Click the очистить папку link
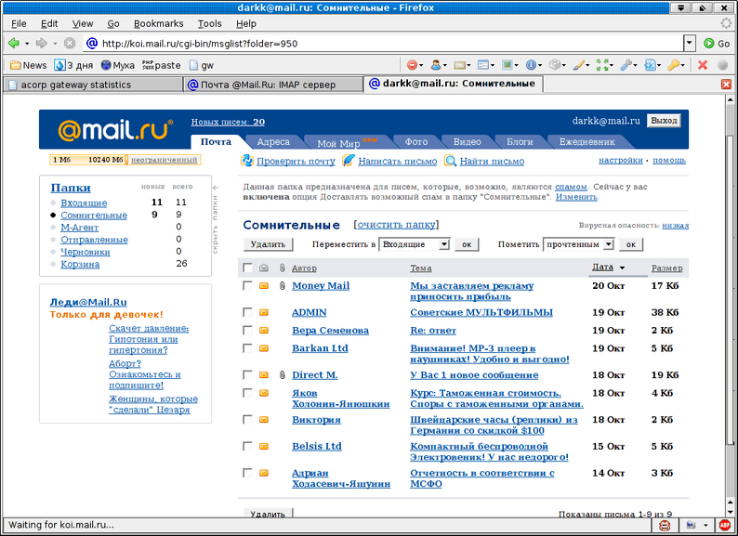738x536 pixels. [396, 225]
